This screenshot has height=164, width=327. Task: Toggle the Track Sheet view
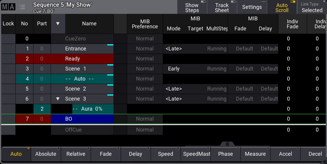222,7
